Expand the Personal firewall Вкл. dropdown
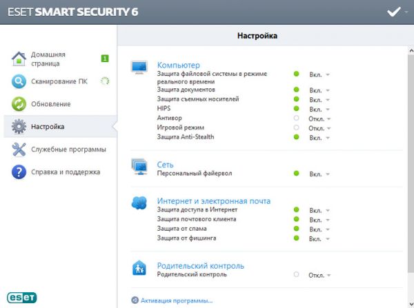 pyautogui.click(x=328, y=174)
